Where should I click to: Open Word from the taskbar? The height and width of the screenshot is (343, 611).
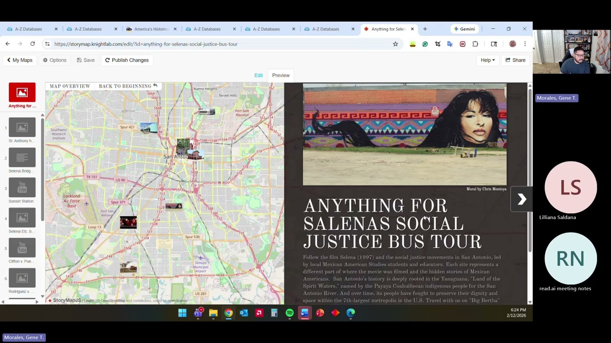point(305,313)
